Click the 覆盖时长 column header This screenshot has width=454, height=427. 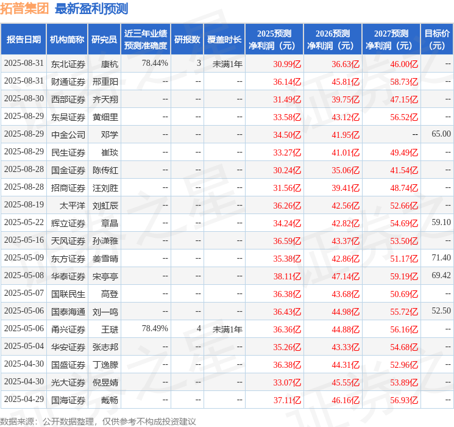tap(224, 40)
